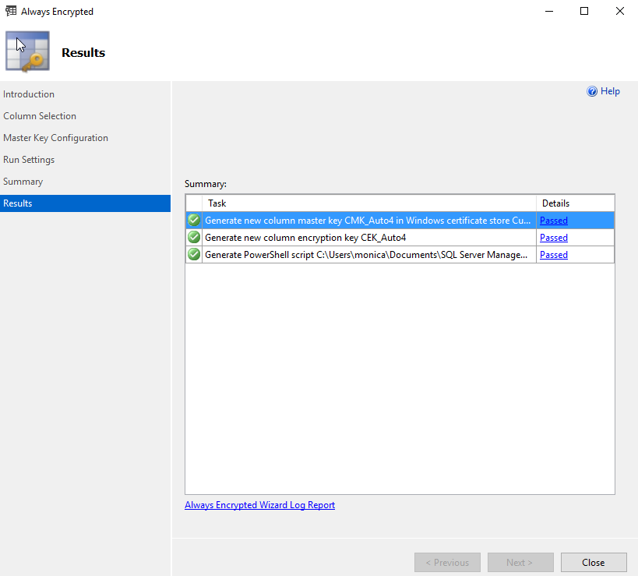The image size is (638, 576).
Task: Minimize the Always Encrypted window
Action: point(549,11)
